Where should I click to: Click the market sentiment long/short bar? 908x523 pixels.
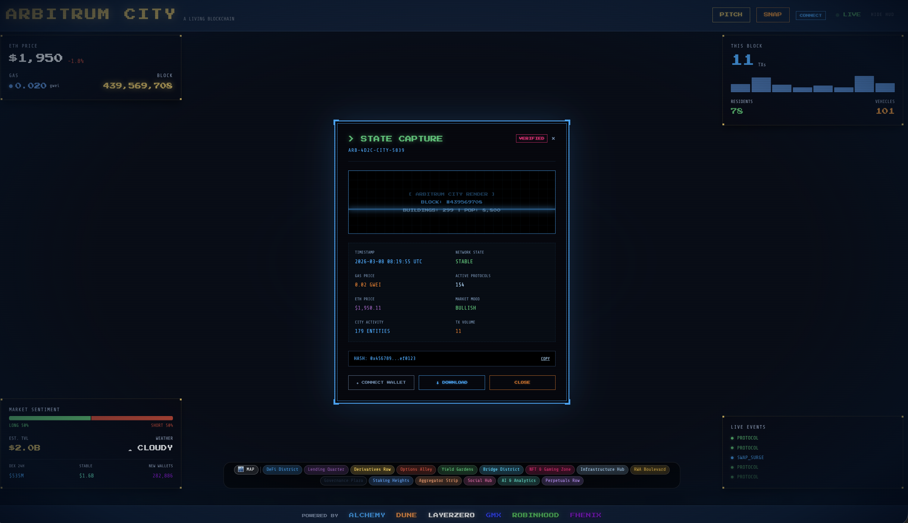91,418
